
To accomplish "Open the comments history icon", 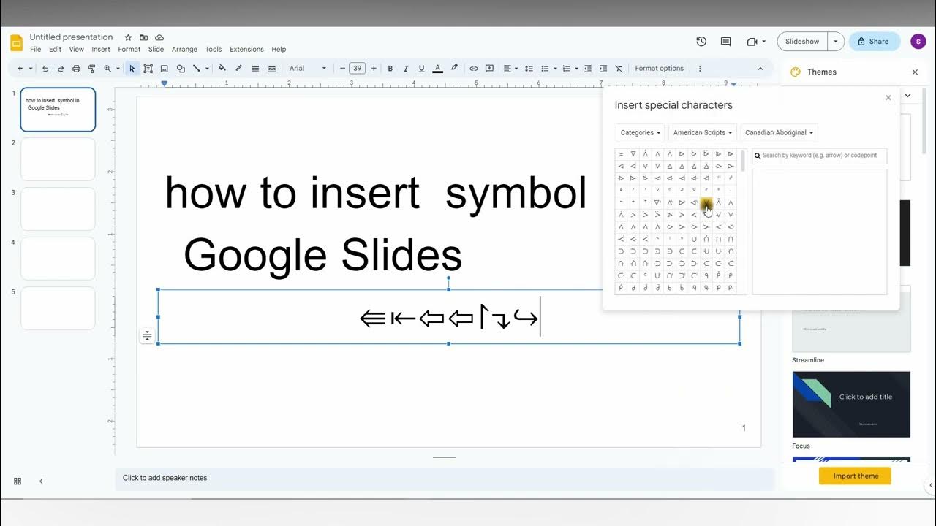I will tap(725, 42).
